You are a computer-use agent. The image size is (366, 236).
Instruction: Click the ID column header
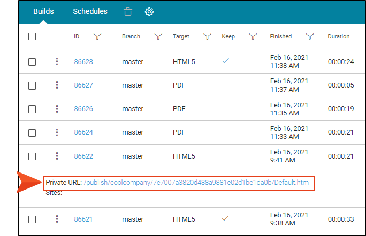pyautogui.click(x=77, y=36)
